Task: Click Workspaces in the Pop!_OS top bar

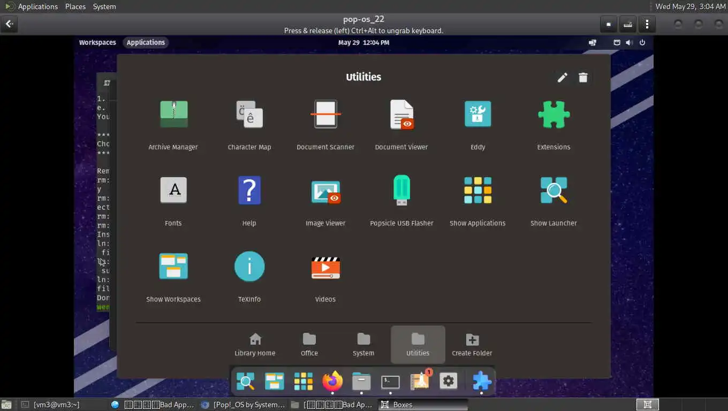Action: pyautogui.click(x=97, y=42)
